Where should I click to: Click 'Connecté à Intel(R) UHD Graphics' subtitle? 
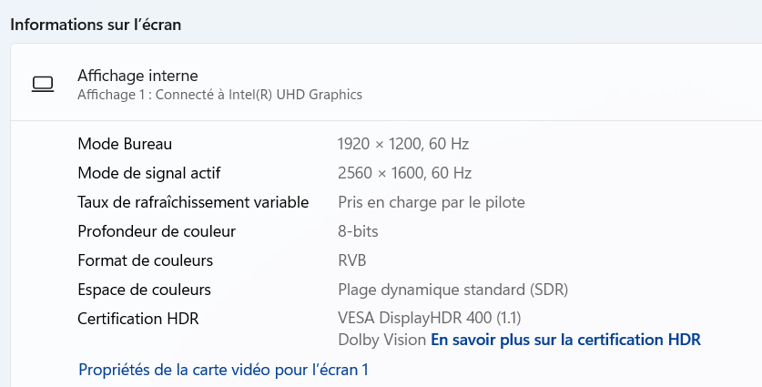tap(219, 94)
